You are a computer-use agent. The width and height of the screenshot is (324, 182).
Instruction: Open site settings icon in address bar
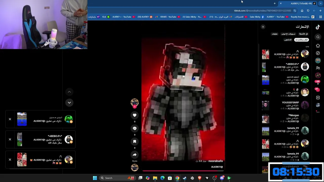295,11
